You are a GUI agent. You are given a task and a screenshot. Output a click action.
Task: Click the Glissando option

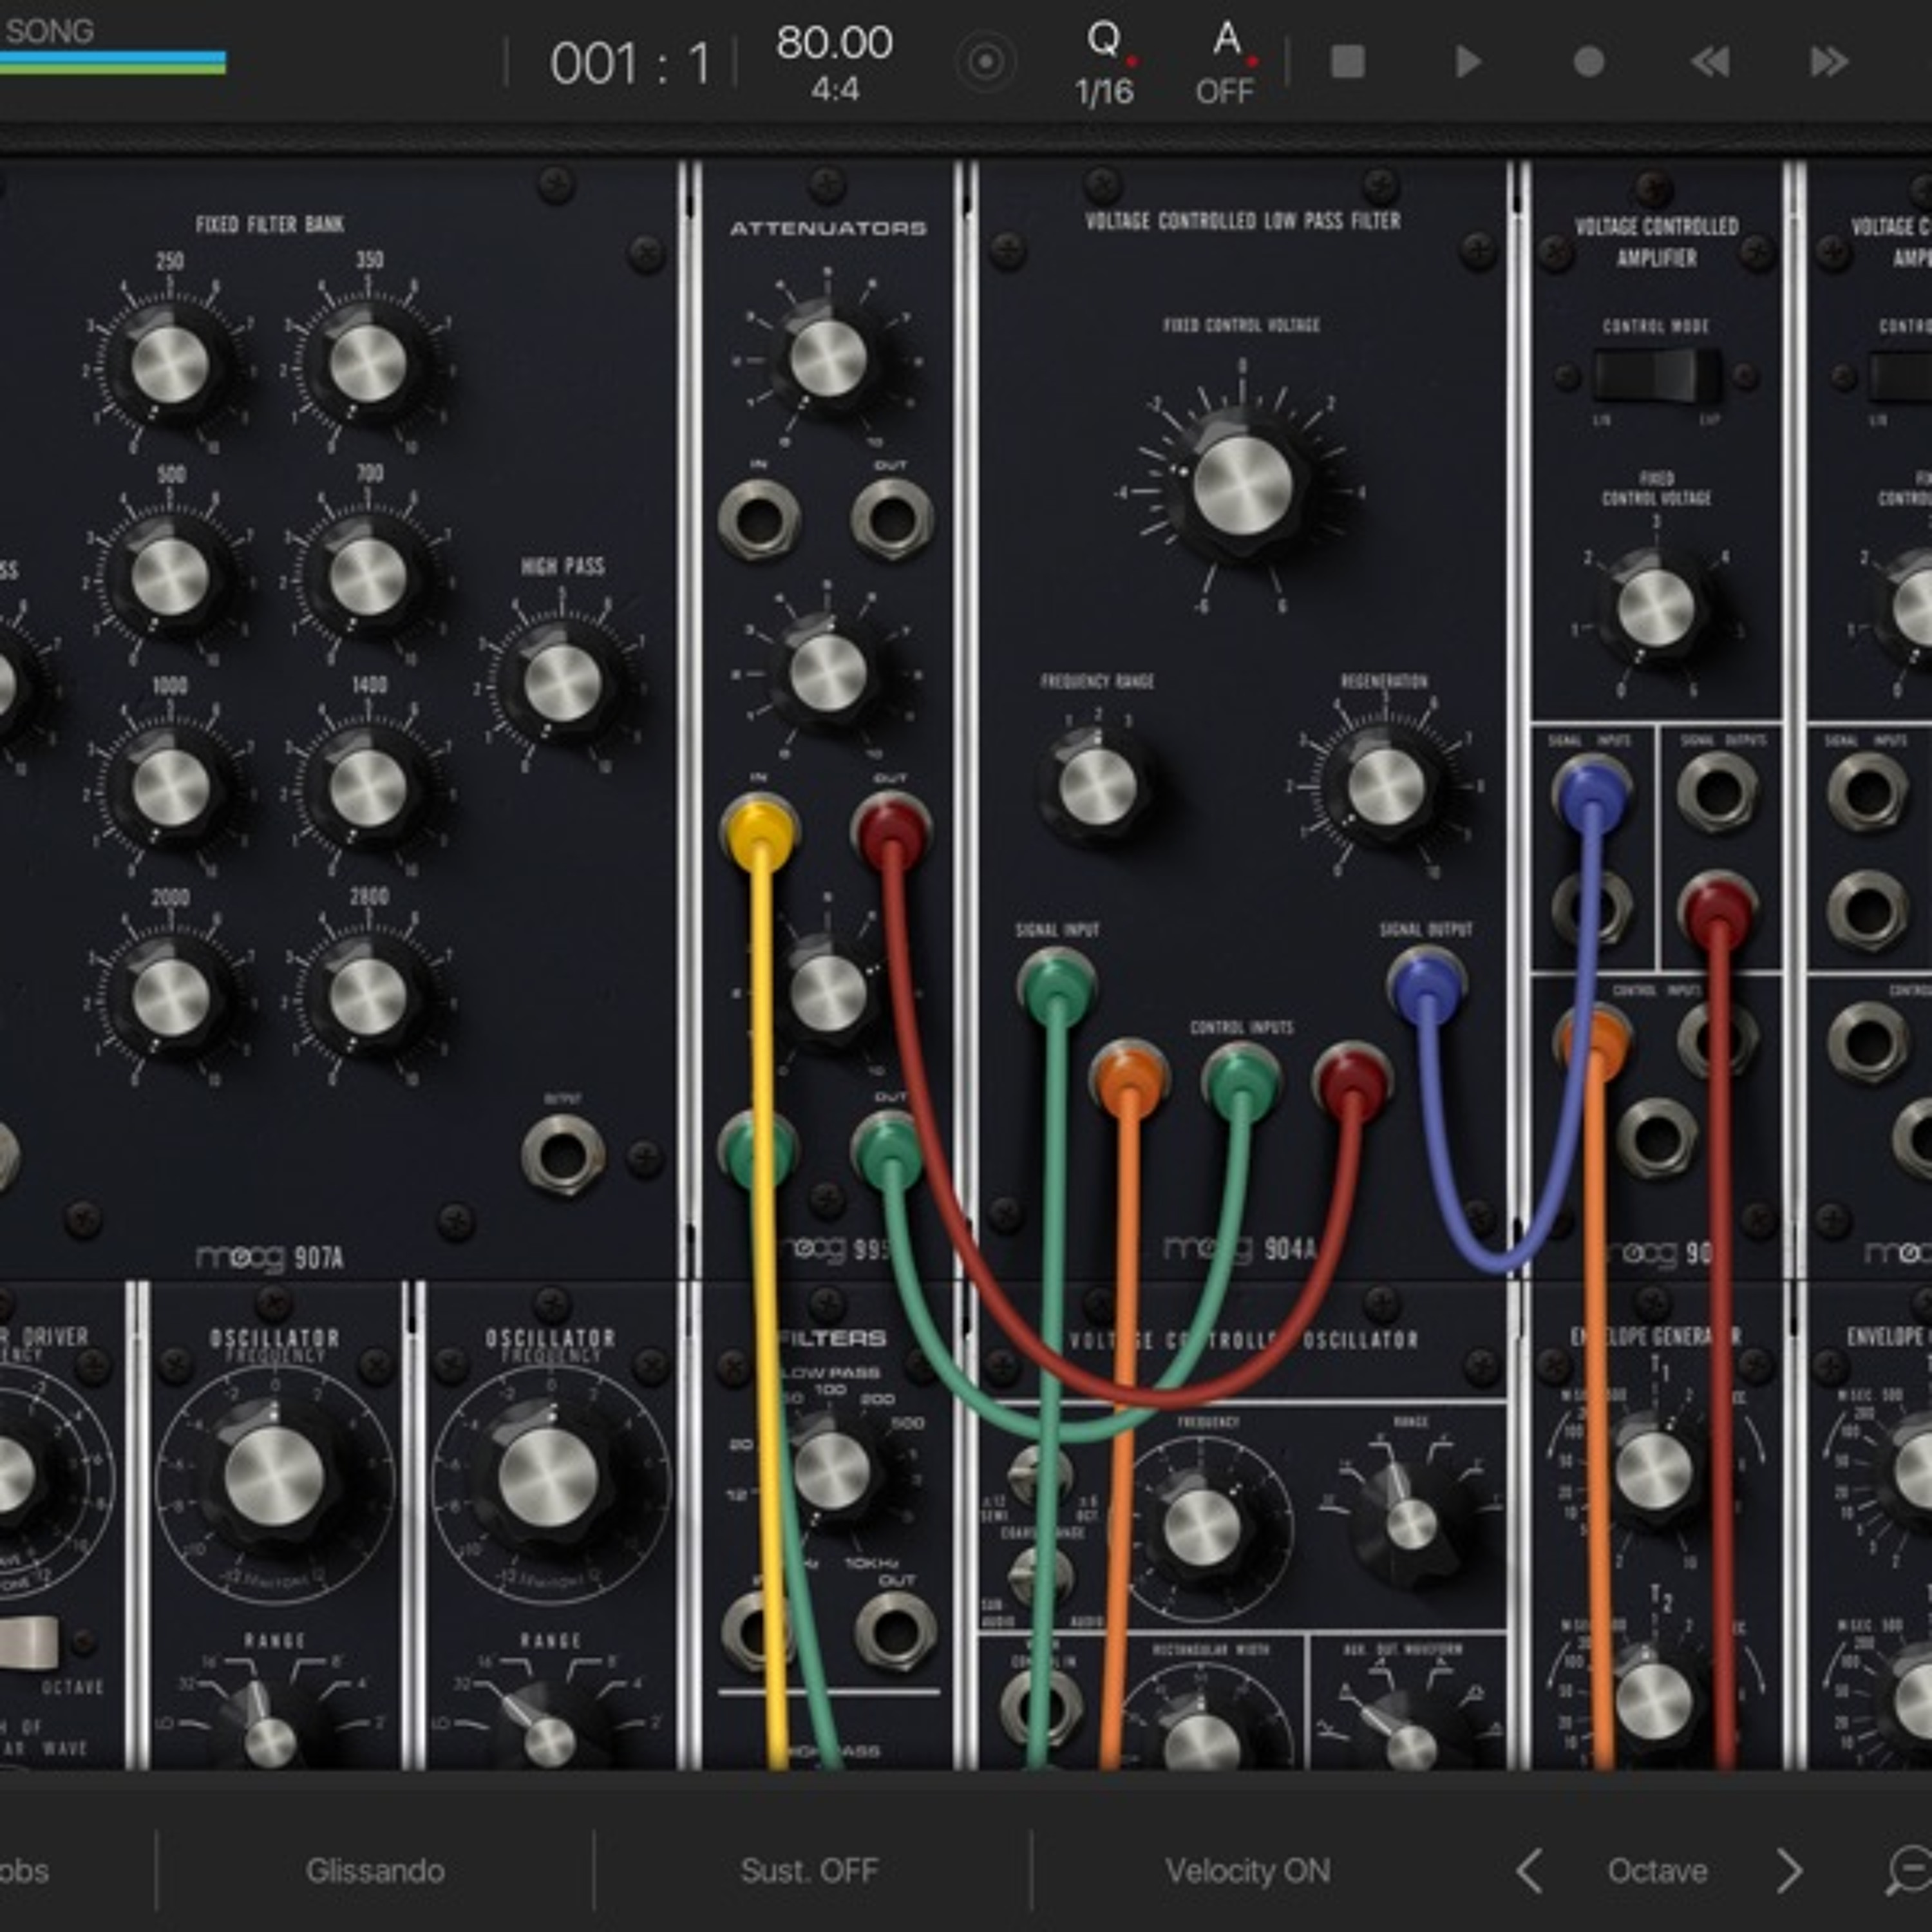click(x=375, y=1870)
